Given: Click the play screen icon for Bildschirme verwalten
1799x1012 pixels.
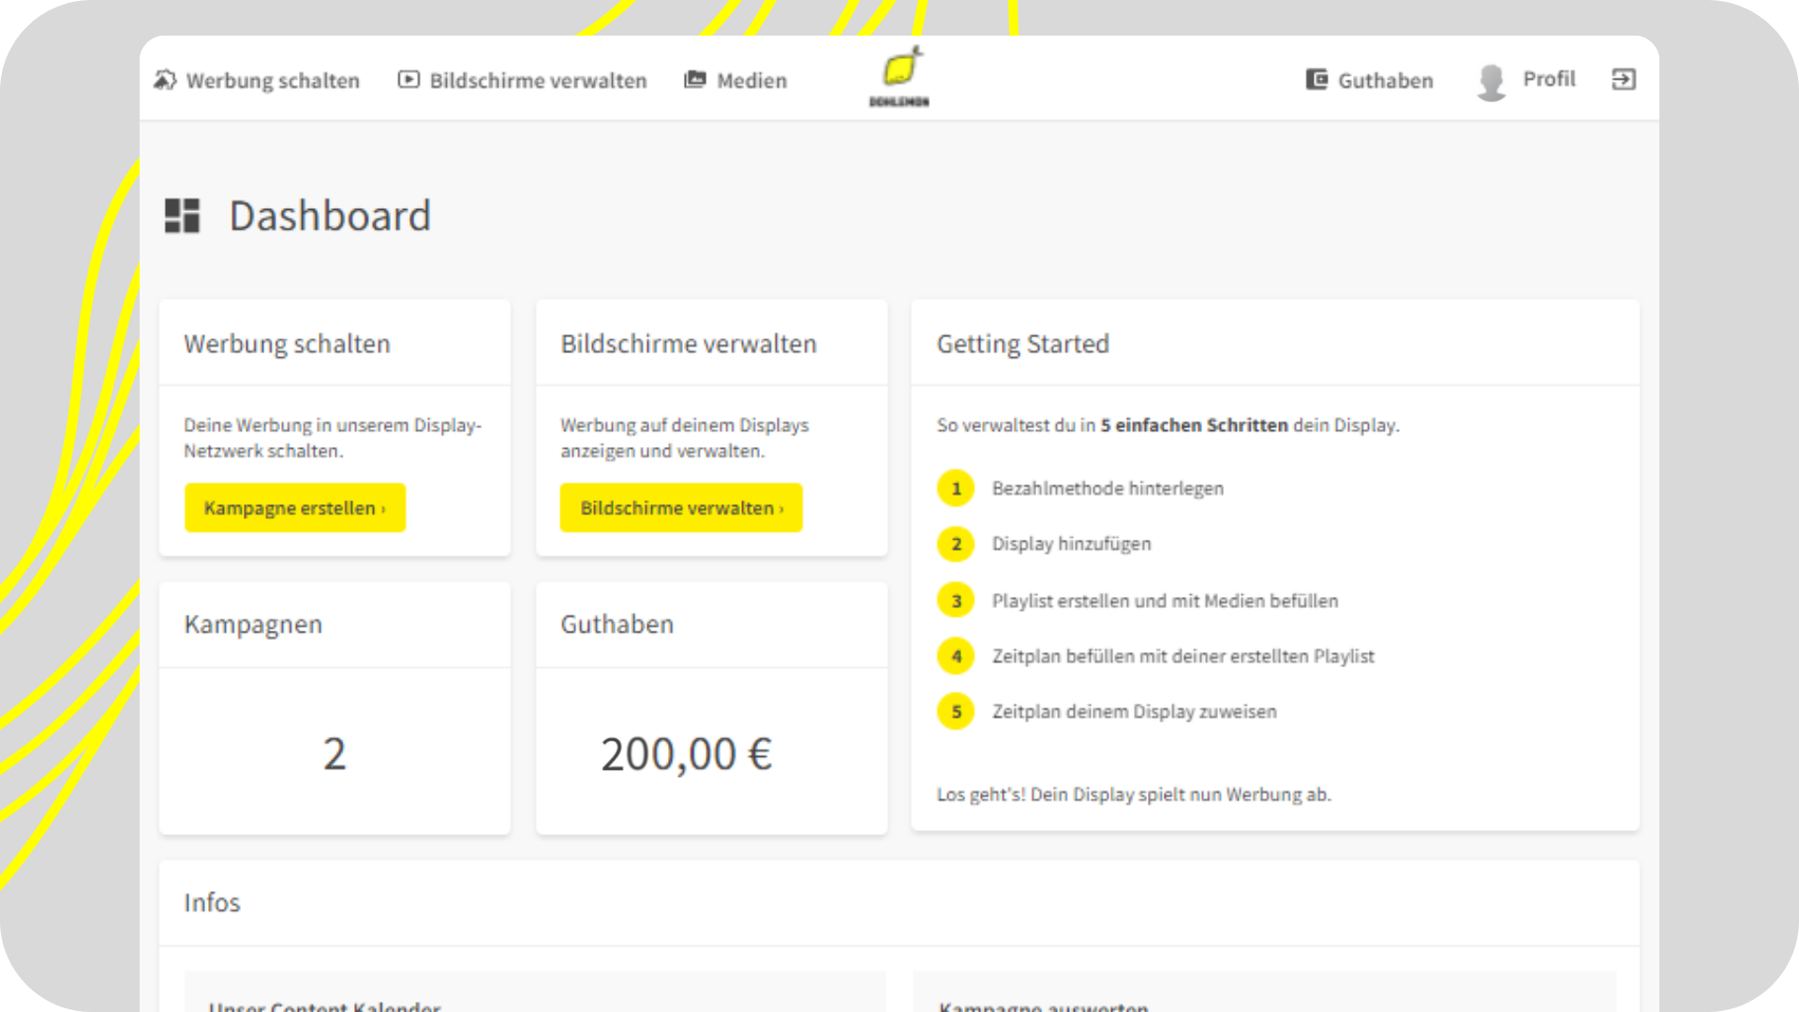Looking at the screenshot, I should pyautogui.click(x=409, y=80).
